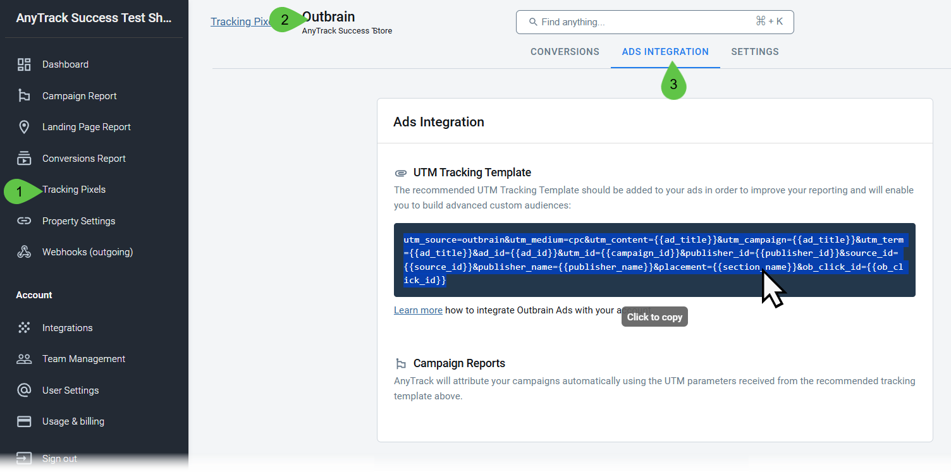Screen dimensions: 951x472
Task: Focus the Find anything search field
Action: (654, 22)
